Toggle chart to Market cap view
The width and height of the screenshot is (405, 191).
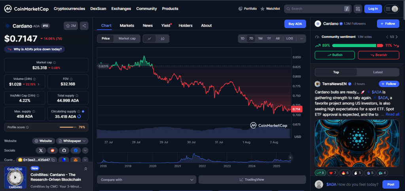[x=127, y=38]
